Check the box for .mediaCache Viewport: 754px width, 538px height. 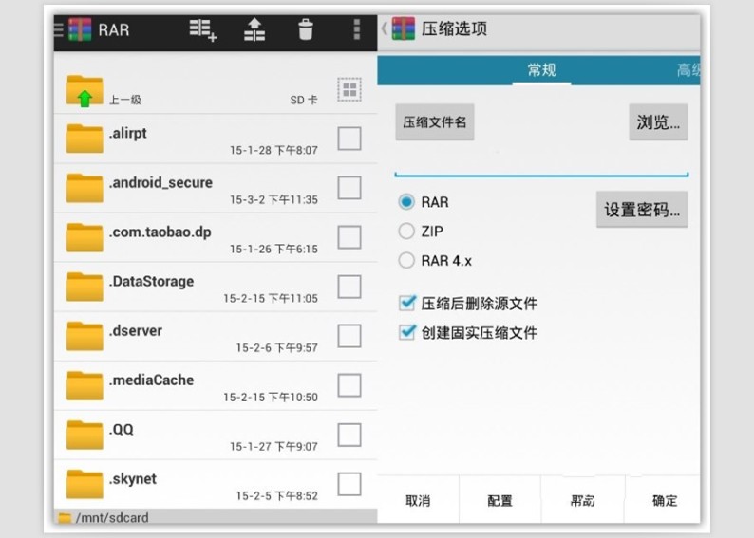[349, 385]
